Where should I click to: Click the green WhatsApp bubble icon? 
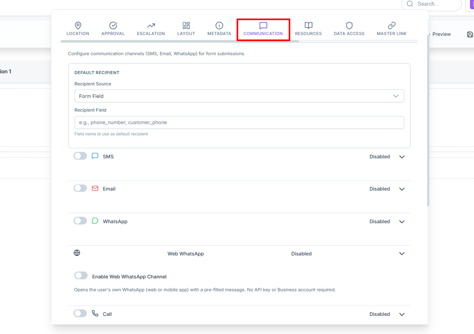tap(95, 221)
